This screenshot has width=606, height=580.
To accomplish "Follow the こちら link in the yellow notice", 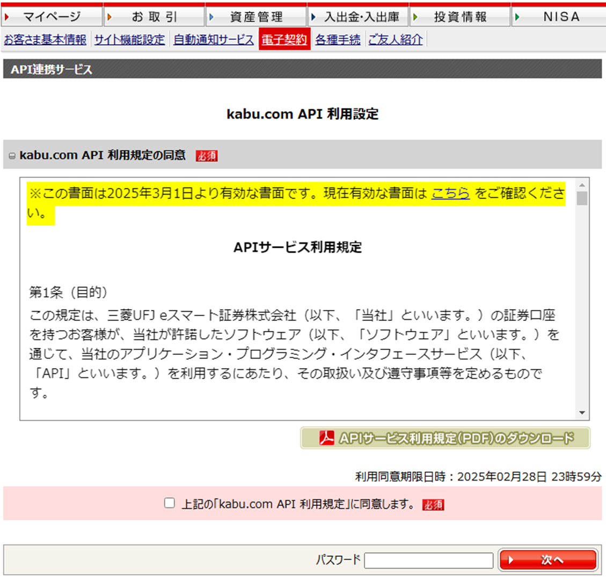I will click(450, 192).
